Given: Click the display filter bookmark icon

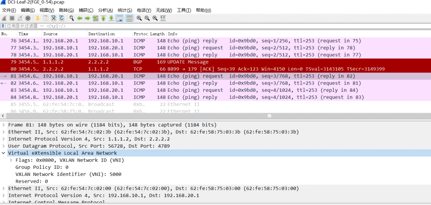Looking at the screenshot, I should pos(3,26).
